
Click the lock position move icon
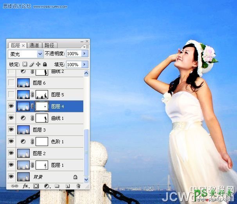click(x=38, y=64)
